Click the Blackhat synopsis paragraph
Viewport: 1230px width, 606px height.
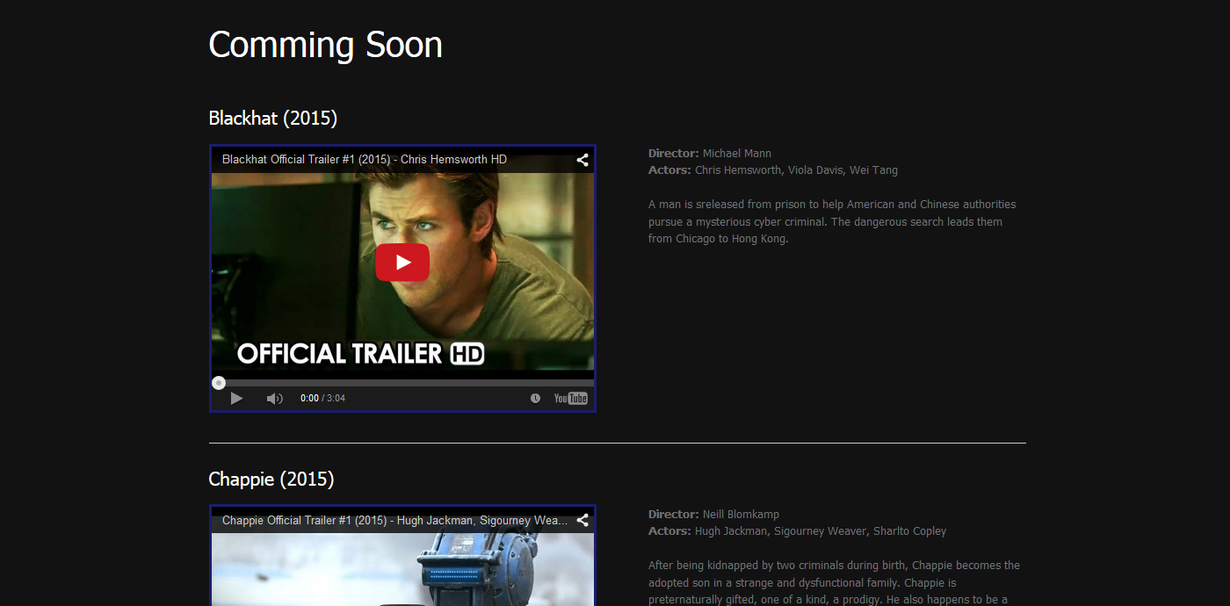coord(832,221)
